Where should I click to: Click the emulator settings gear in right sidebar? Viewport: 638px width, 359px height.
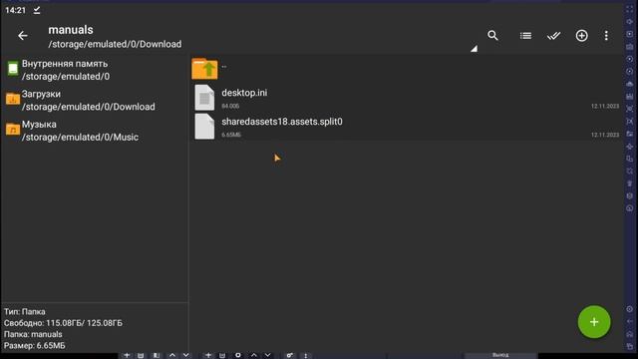click(629, 309)
